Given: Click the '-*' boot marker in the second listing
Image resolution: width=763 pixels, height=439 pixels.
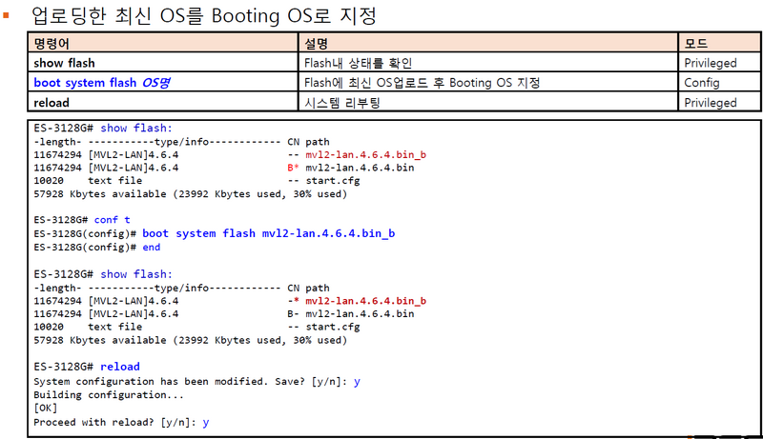Looking at the screenshot, I should click(293, 301).
